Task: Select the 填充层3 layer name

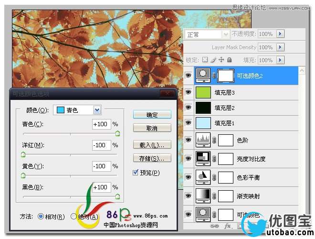Action: point(225,93)
